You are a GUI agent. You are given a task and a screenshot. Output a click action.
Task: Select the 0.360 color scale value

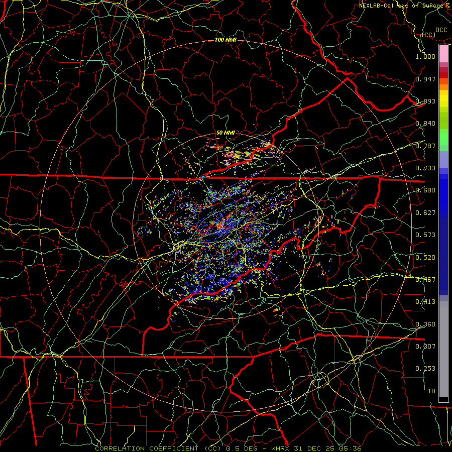tap(425, 324)
